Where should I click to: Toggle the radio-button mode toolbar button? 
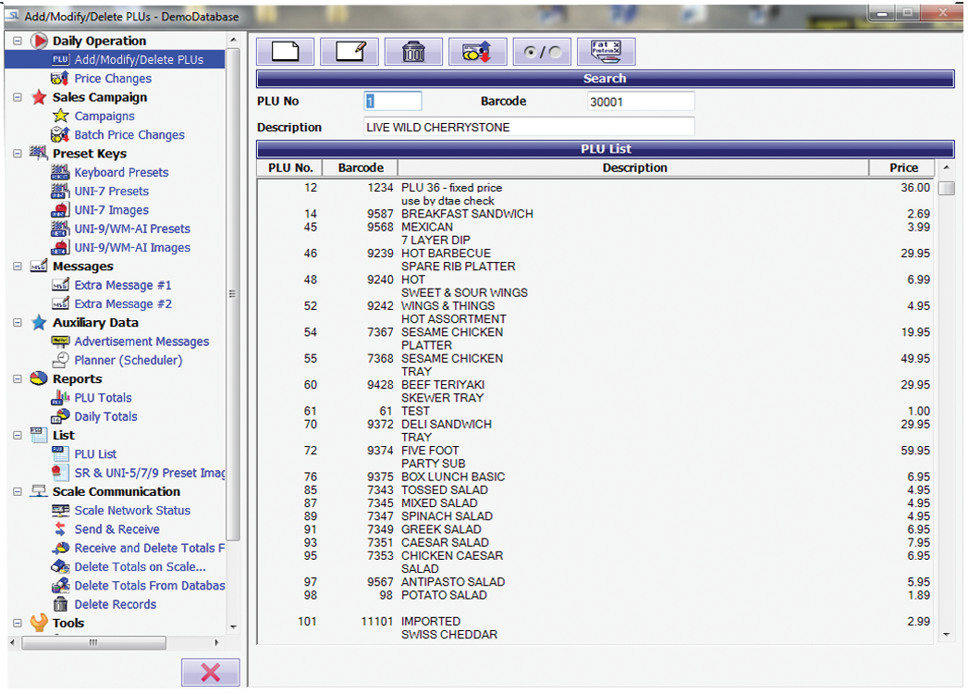(x=542, y=52)
